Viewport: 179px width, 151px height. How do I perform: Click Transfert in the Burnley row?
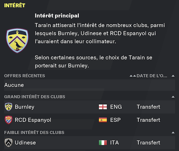pyautogui.click(x=148, y=107)
